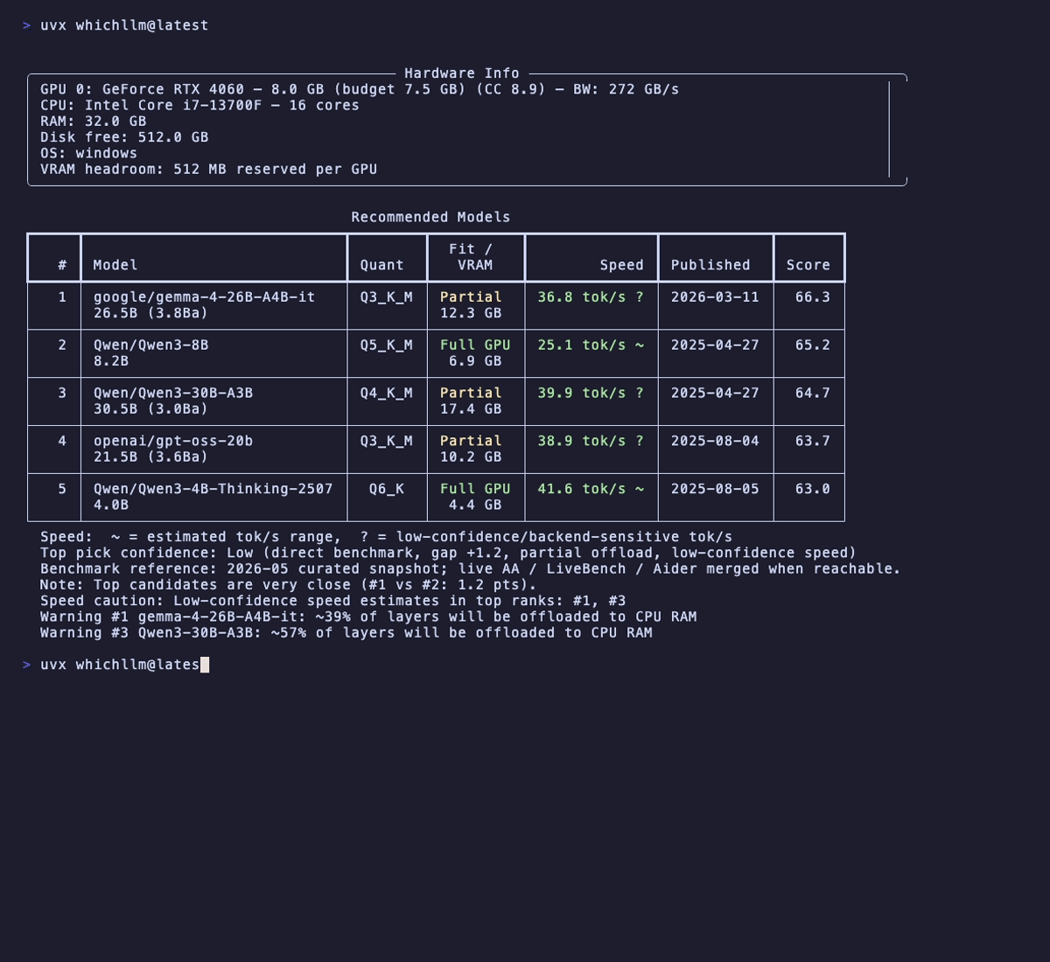Image resolution: width=1050 pixels, height=962 pixels.
Task: Click the Warning #1 gemma offload line
Action: coord(368,617)
